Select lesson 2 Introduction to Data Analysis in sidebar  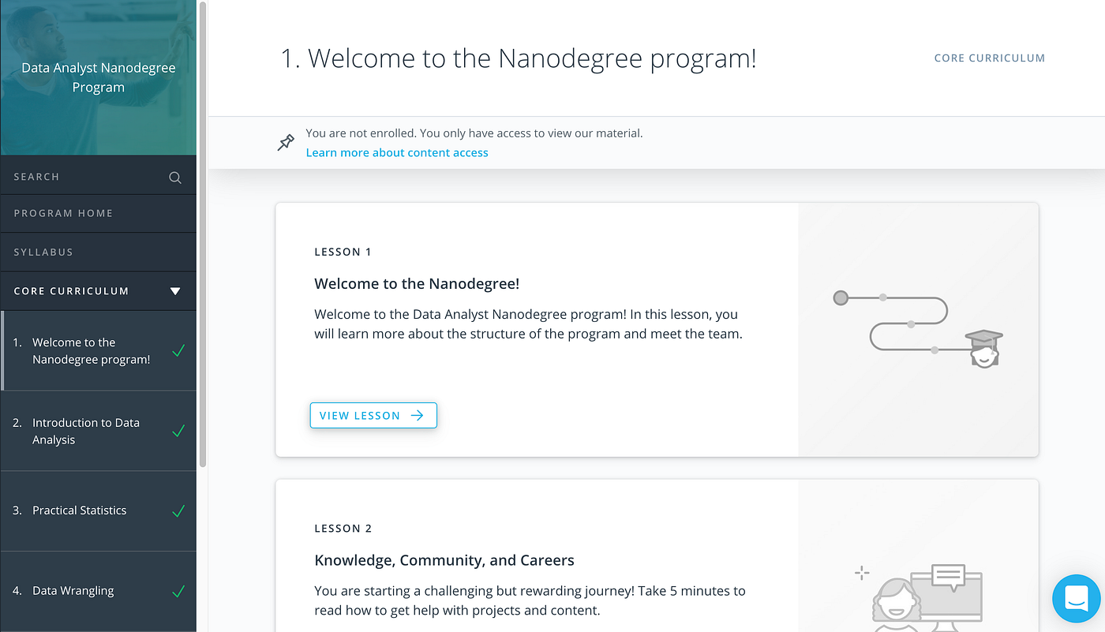click(x=87, y=431)
